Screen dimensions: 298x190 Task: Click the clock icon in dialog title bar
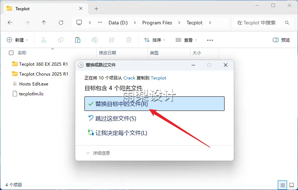click(x=81, y=65)
